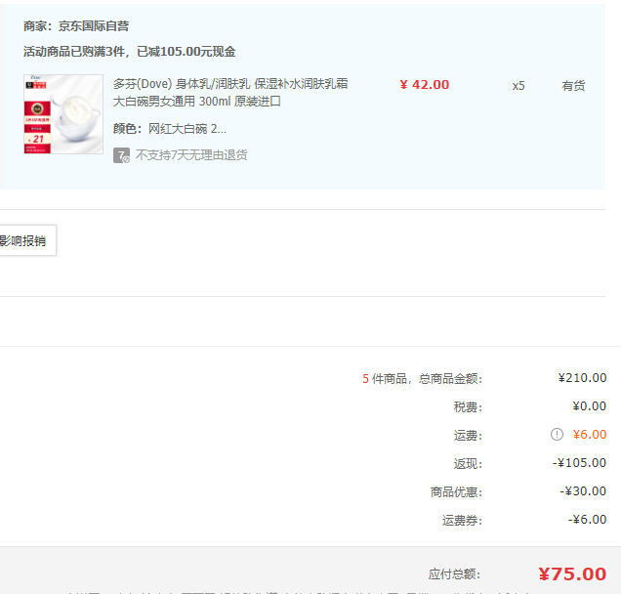Click the ¥75.00 total payable amount

[x=571, y=574]
